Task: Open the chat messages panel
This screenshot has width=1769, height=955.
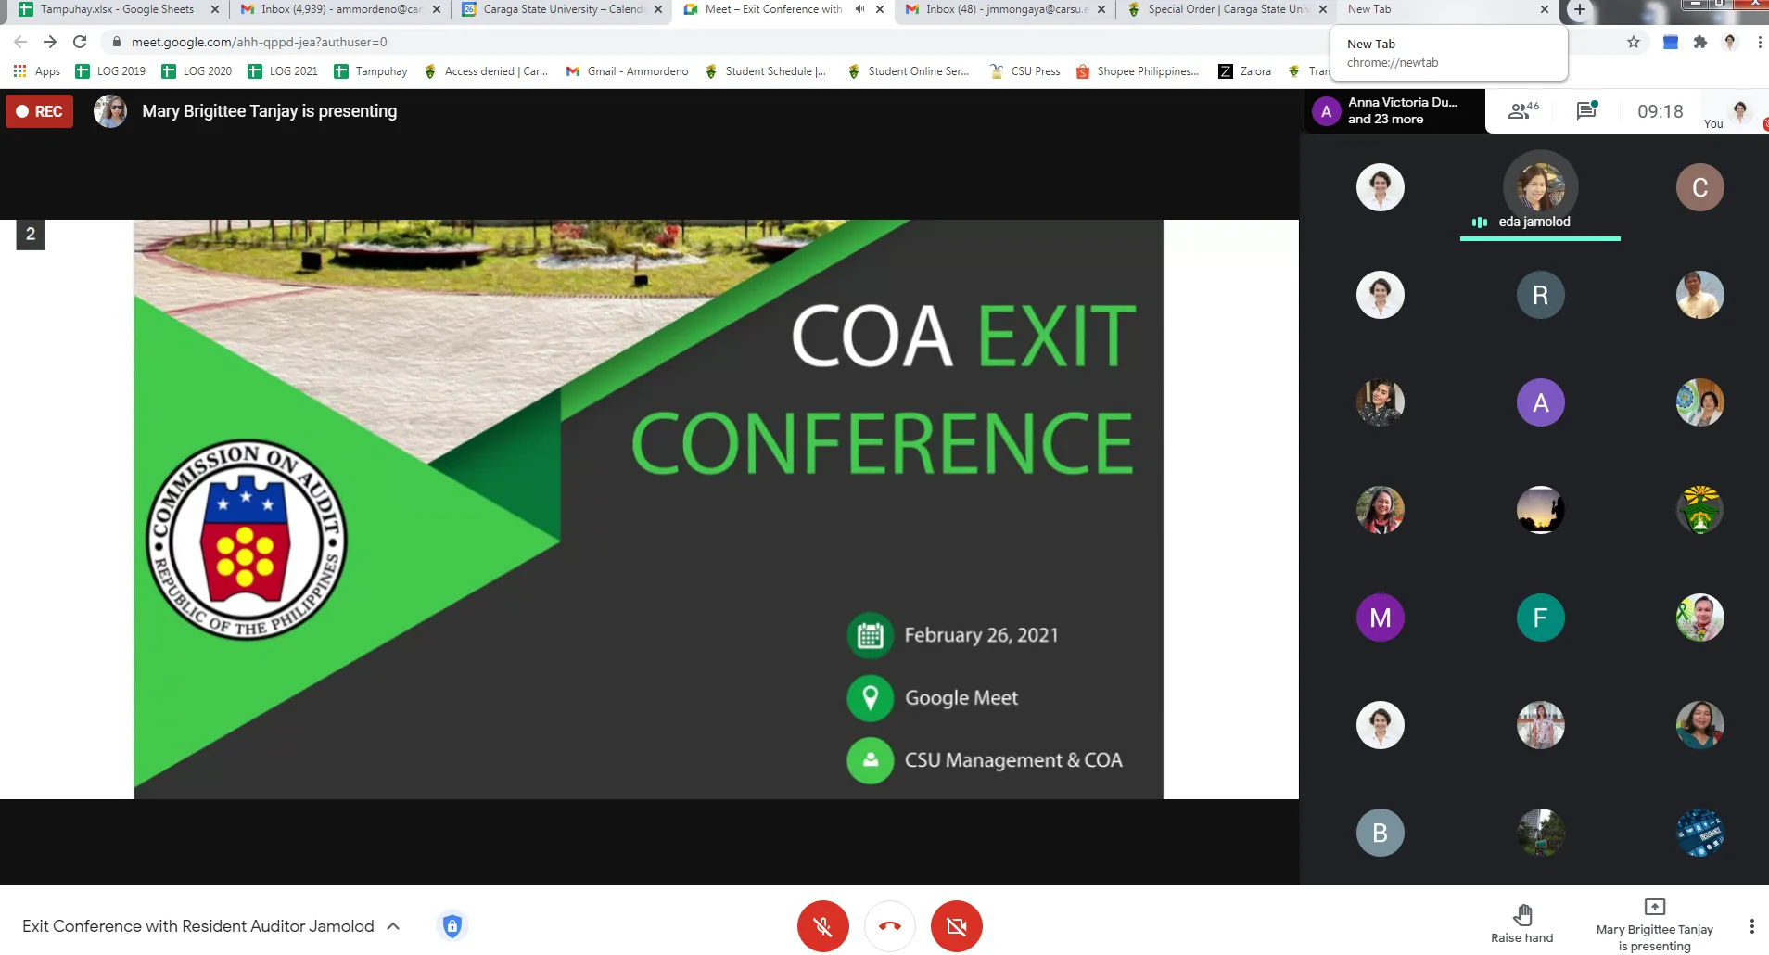Action: tap(1586, 111)
